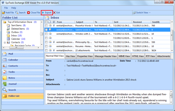Click the Contacts pane icon
The width and height of the screenshot is (175, 111).
coord(5,66)
